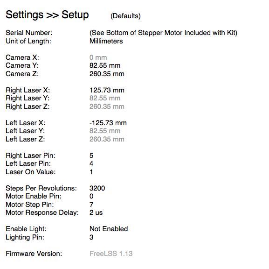The height and width of the screenshot is (269, 269).
Task: Click the grayed Right Laser Y value
Action: (105, 98)
